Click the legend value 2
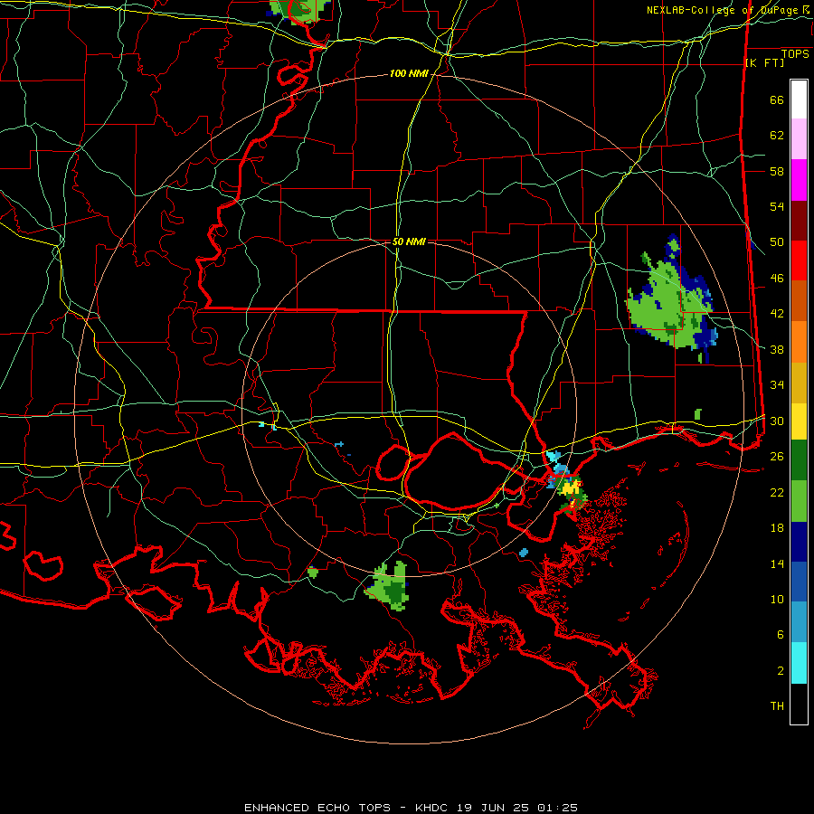 (780, 670)
